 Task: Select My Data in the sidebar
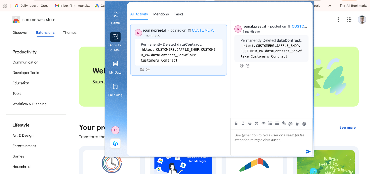[115, 67]
